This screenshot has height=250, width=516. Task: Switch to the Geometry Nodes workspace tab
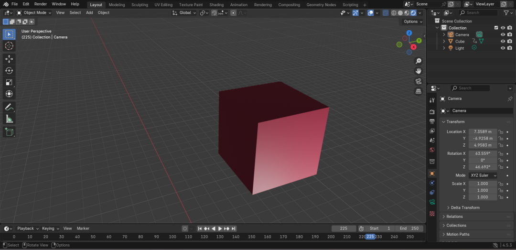coord(321,5)
